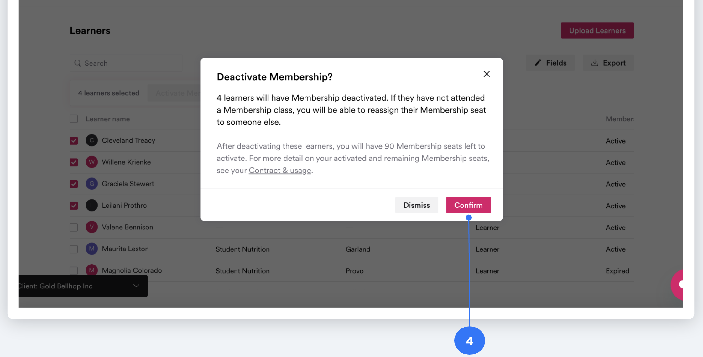Click Upload Learners button
Image resolution: width=703 pixels, height=357 pixels.
(597, 30)
